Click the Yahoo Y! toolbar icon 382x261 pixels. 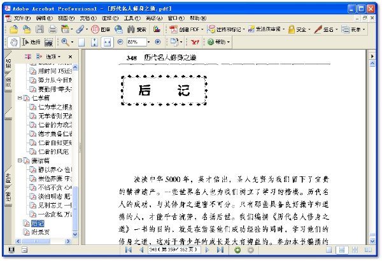click(195, 42)
